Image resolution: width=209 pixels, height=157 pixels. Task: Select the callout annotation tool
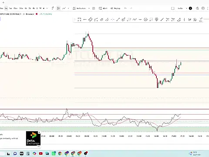151,20
